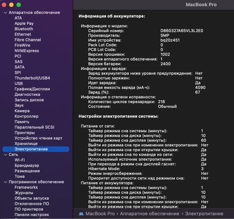
Task: Open Камера entry
Action: tap(22, 111)
